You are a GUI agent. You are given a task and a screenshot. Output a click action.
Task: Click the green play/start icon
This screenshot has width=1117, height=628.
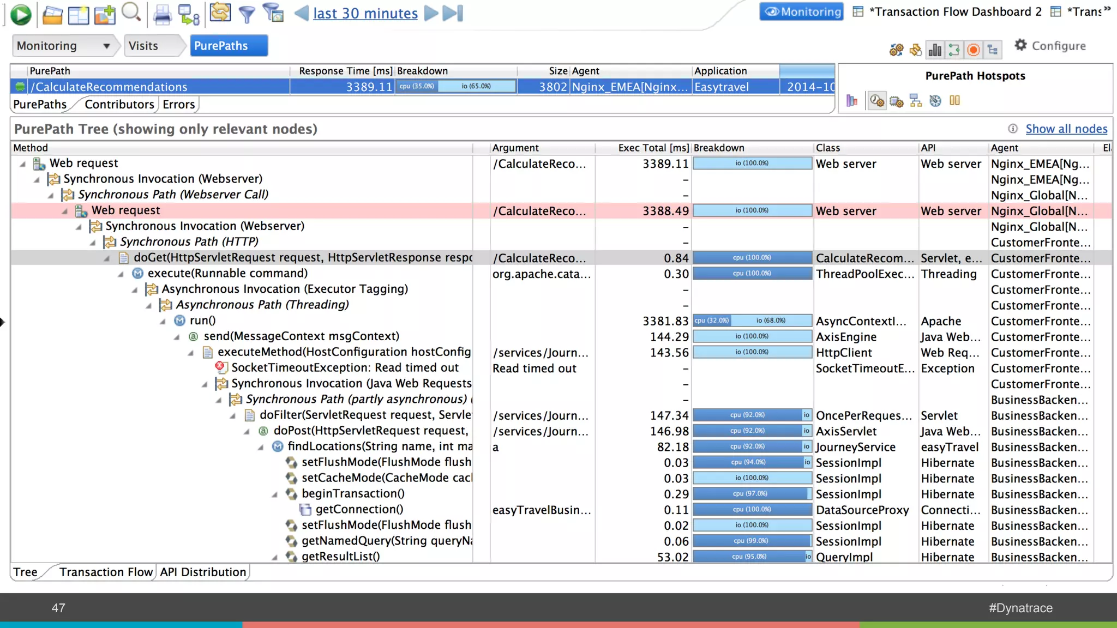(x=21, y=14)
